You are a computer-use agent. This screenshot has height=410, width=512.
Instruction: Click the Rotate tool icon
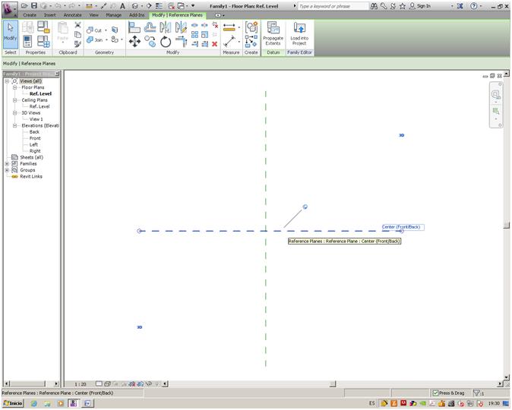click(166, 42)
